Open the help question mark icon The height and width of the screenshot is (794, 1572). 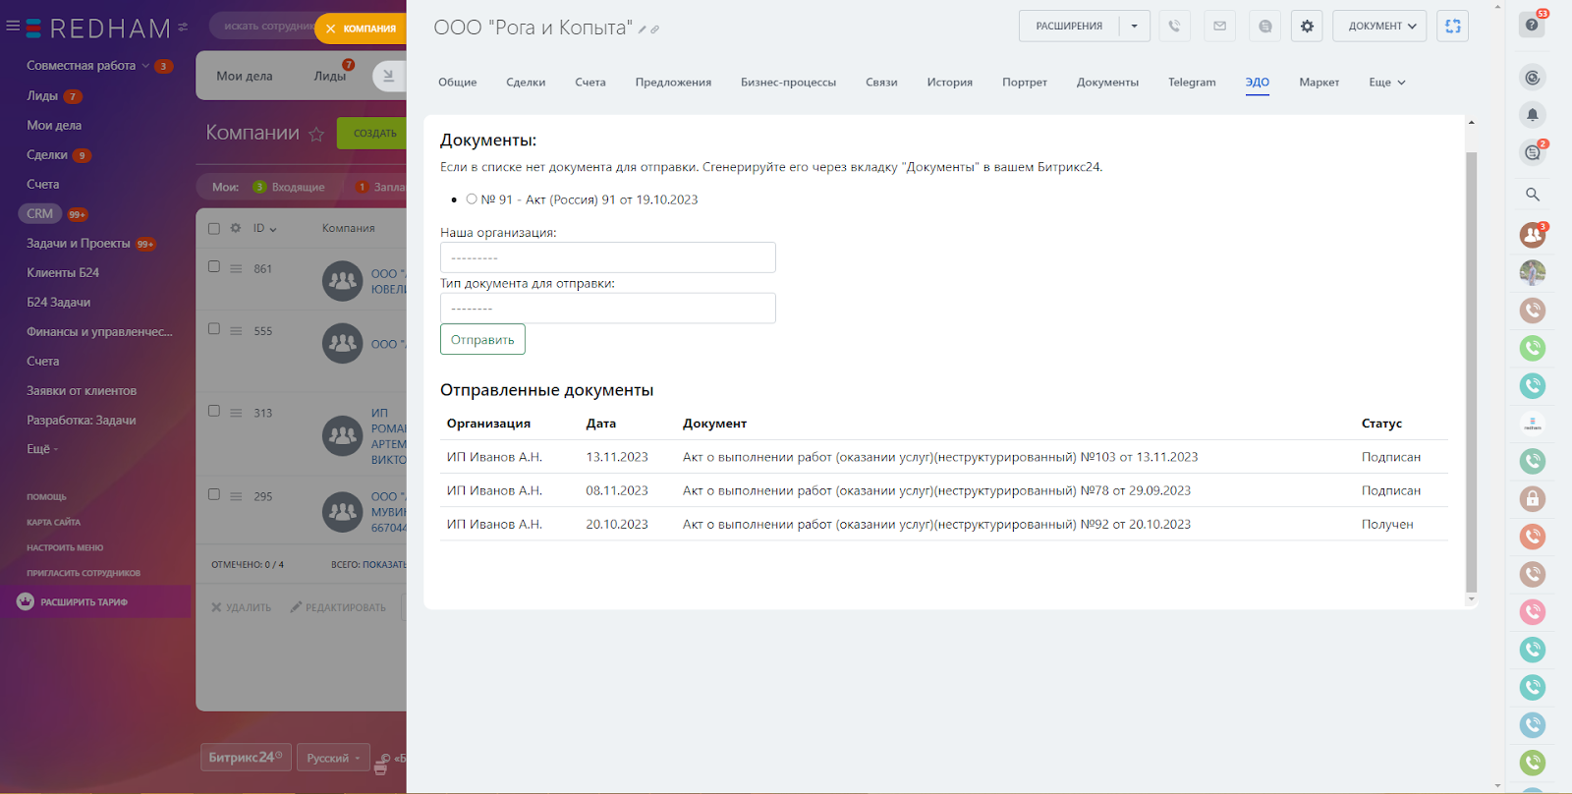pyautogui.click(x=1532, y=25)
